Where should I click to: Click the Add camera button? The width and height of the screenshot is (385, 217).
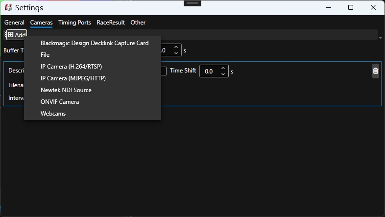(x=16, y=35)
